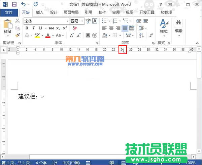This screenshot has height=165, width=202.
Task: Open the 段落 paragraph dialog launcher
Action: pos(153,43)
